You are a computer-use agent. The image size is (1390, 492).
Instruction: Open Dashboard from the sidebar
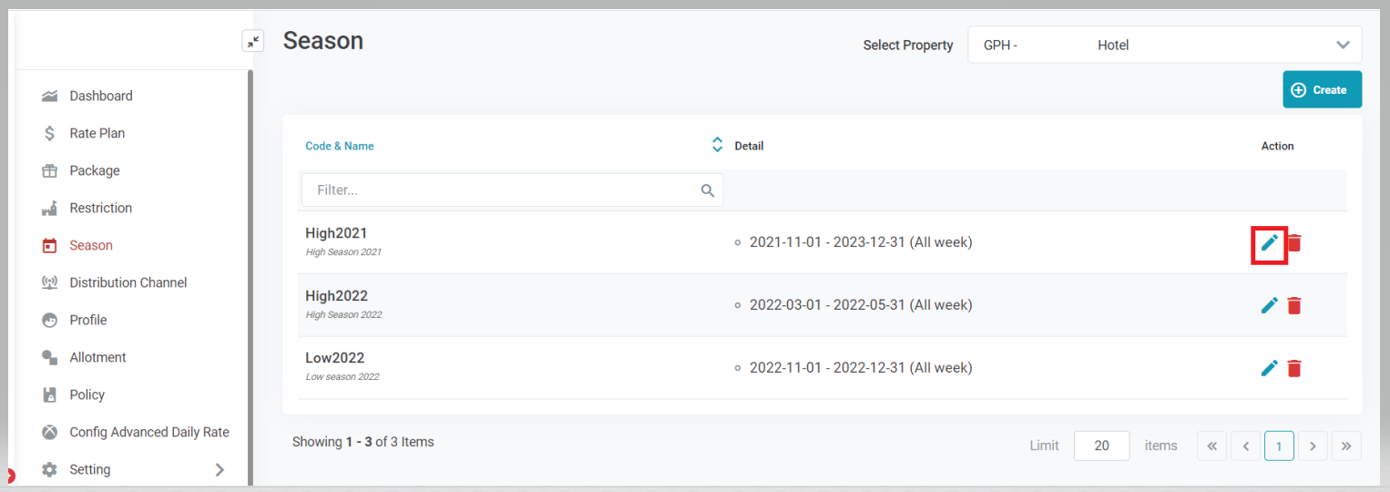101,96
